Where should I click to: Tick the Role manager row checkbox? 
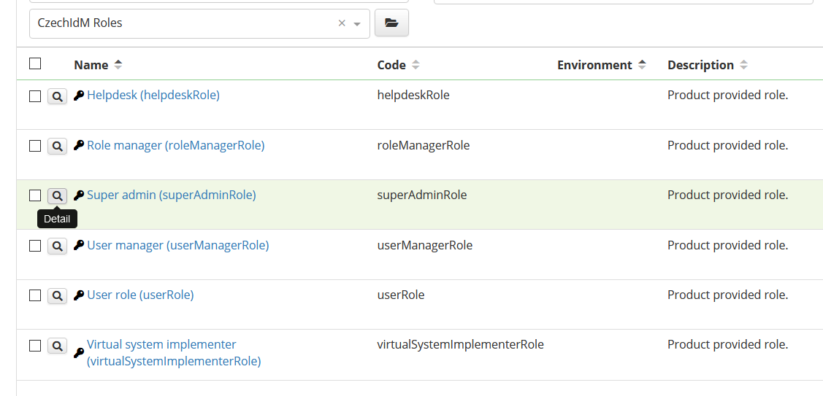tap(35, 147)
